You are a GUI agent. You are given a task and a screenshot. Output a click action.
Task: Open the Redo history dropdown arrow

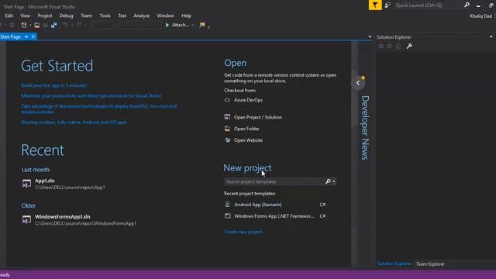coord(85,25)
